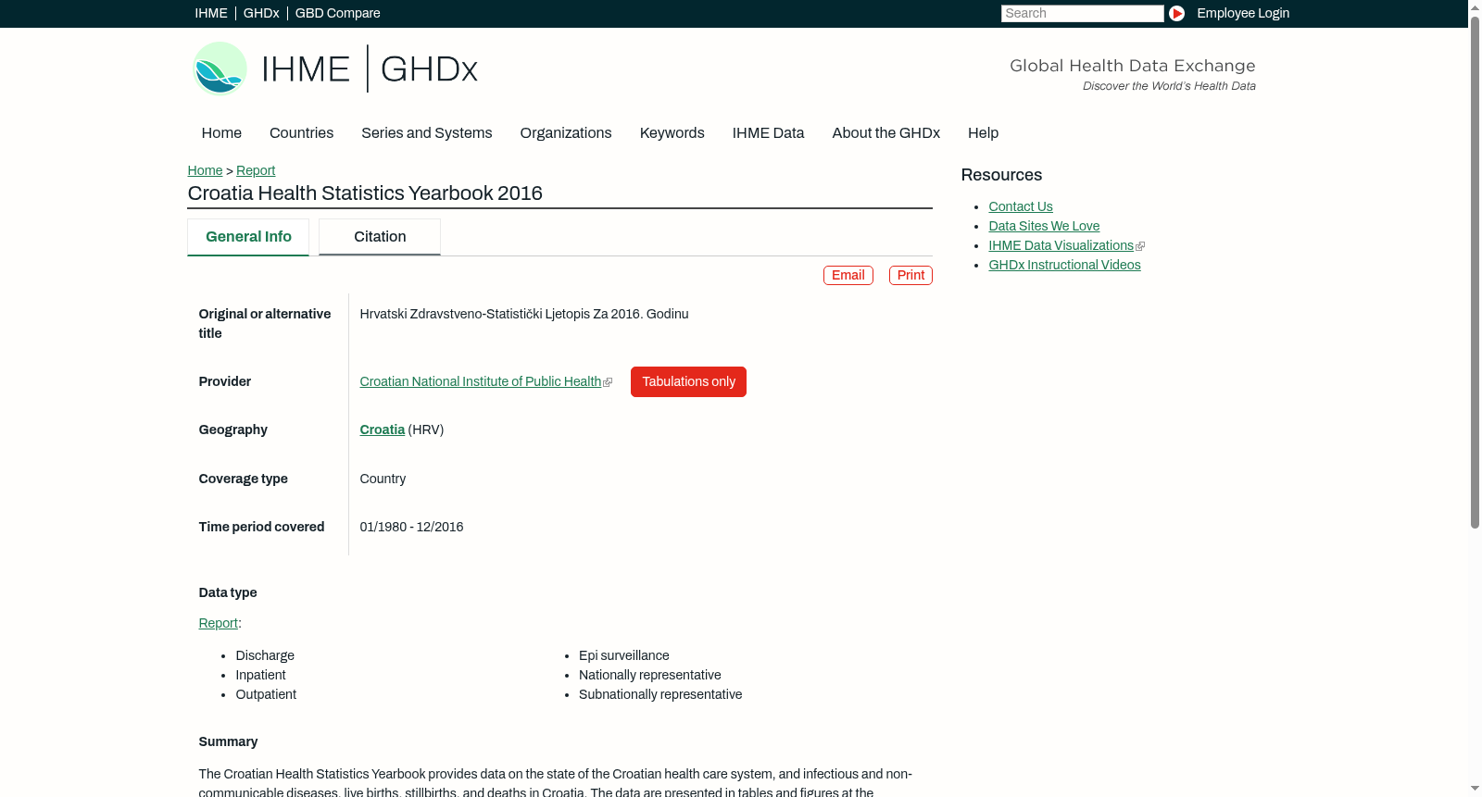Click the IHME GHDx logo
The width and height of the screenshot is (1482, 797).
[x=335, y=68]
